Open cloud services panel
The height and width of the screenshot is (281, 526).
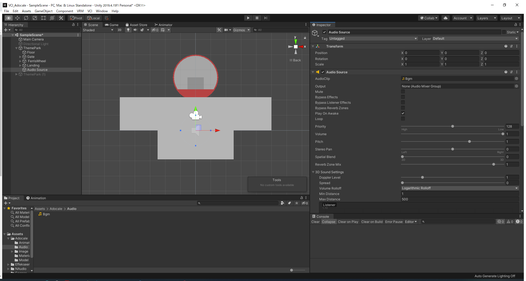pos(446,18)
